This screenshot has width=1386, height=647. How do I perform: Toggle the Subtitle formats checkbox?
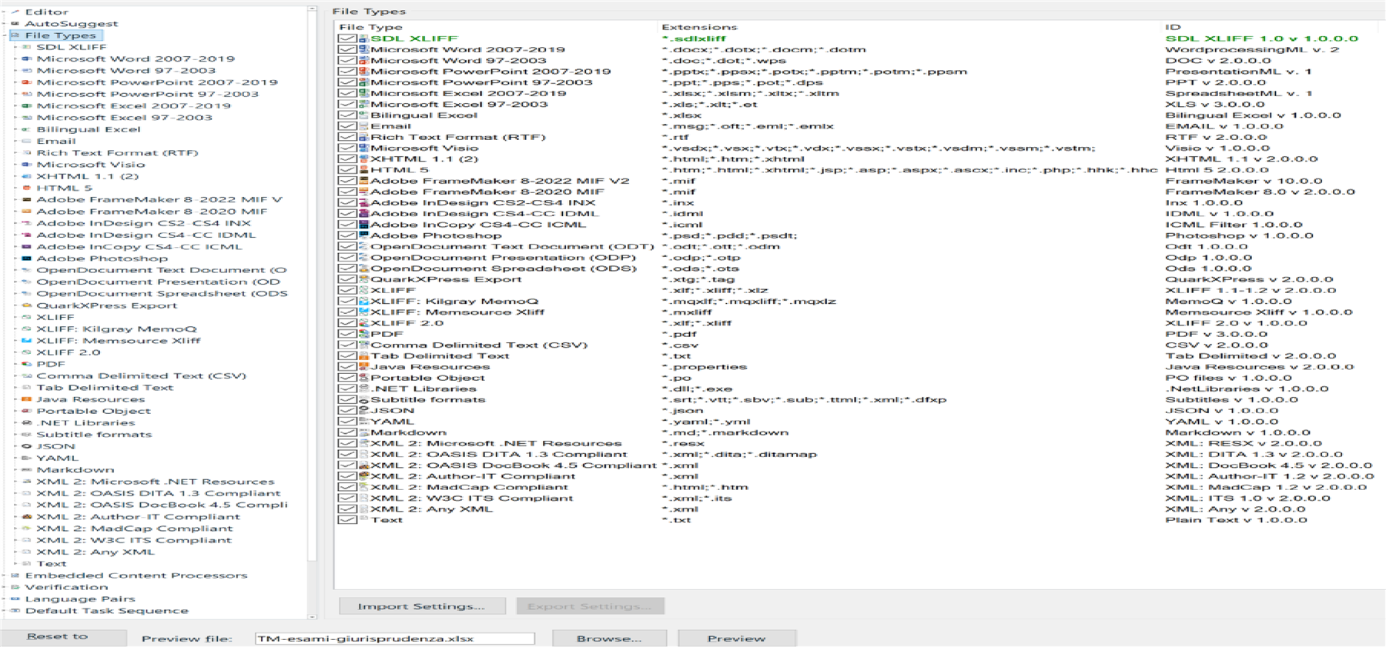point(347,400)
